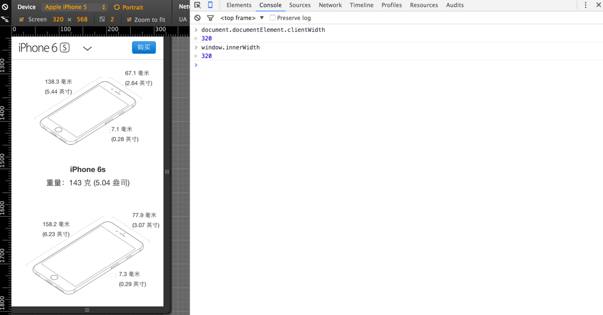Click the blue 购买 buy button
This screenshot has height=315, width=603.
[x=144, y=47]
